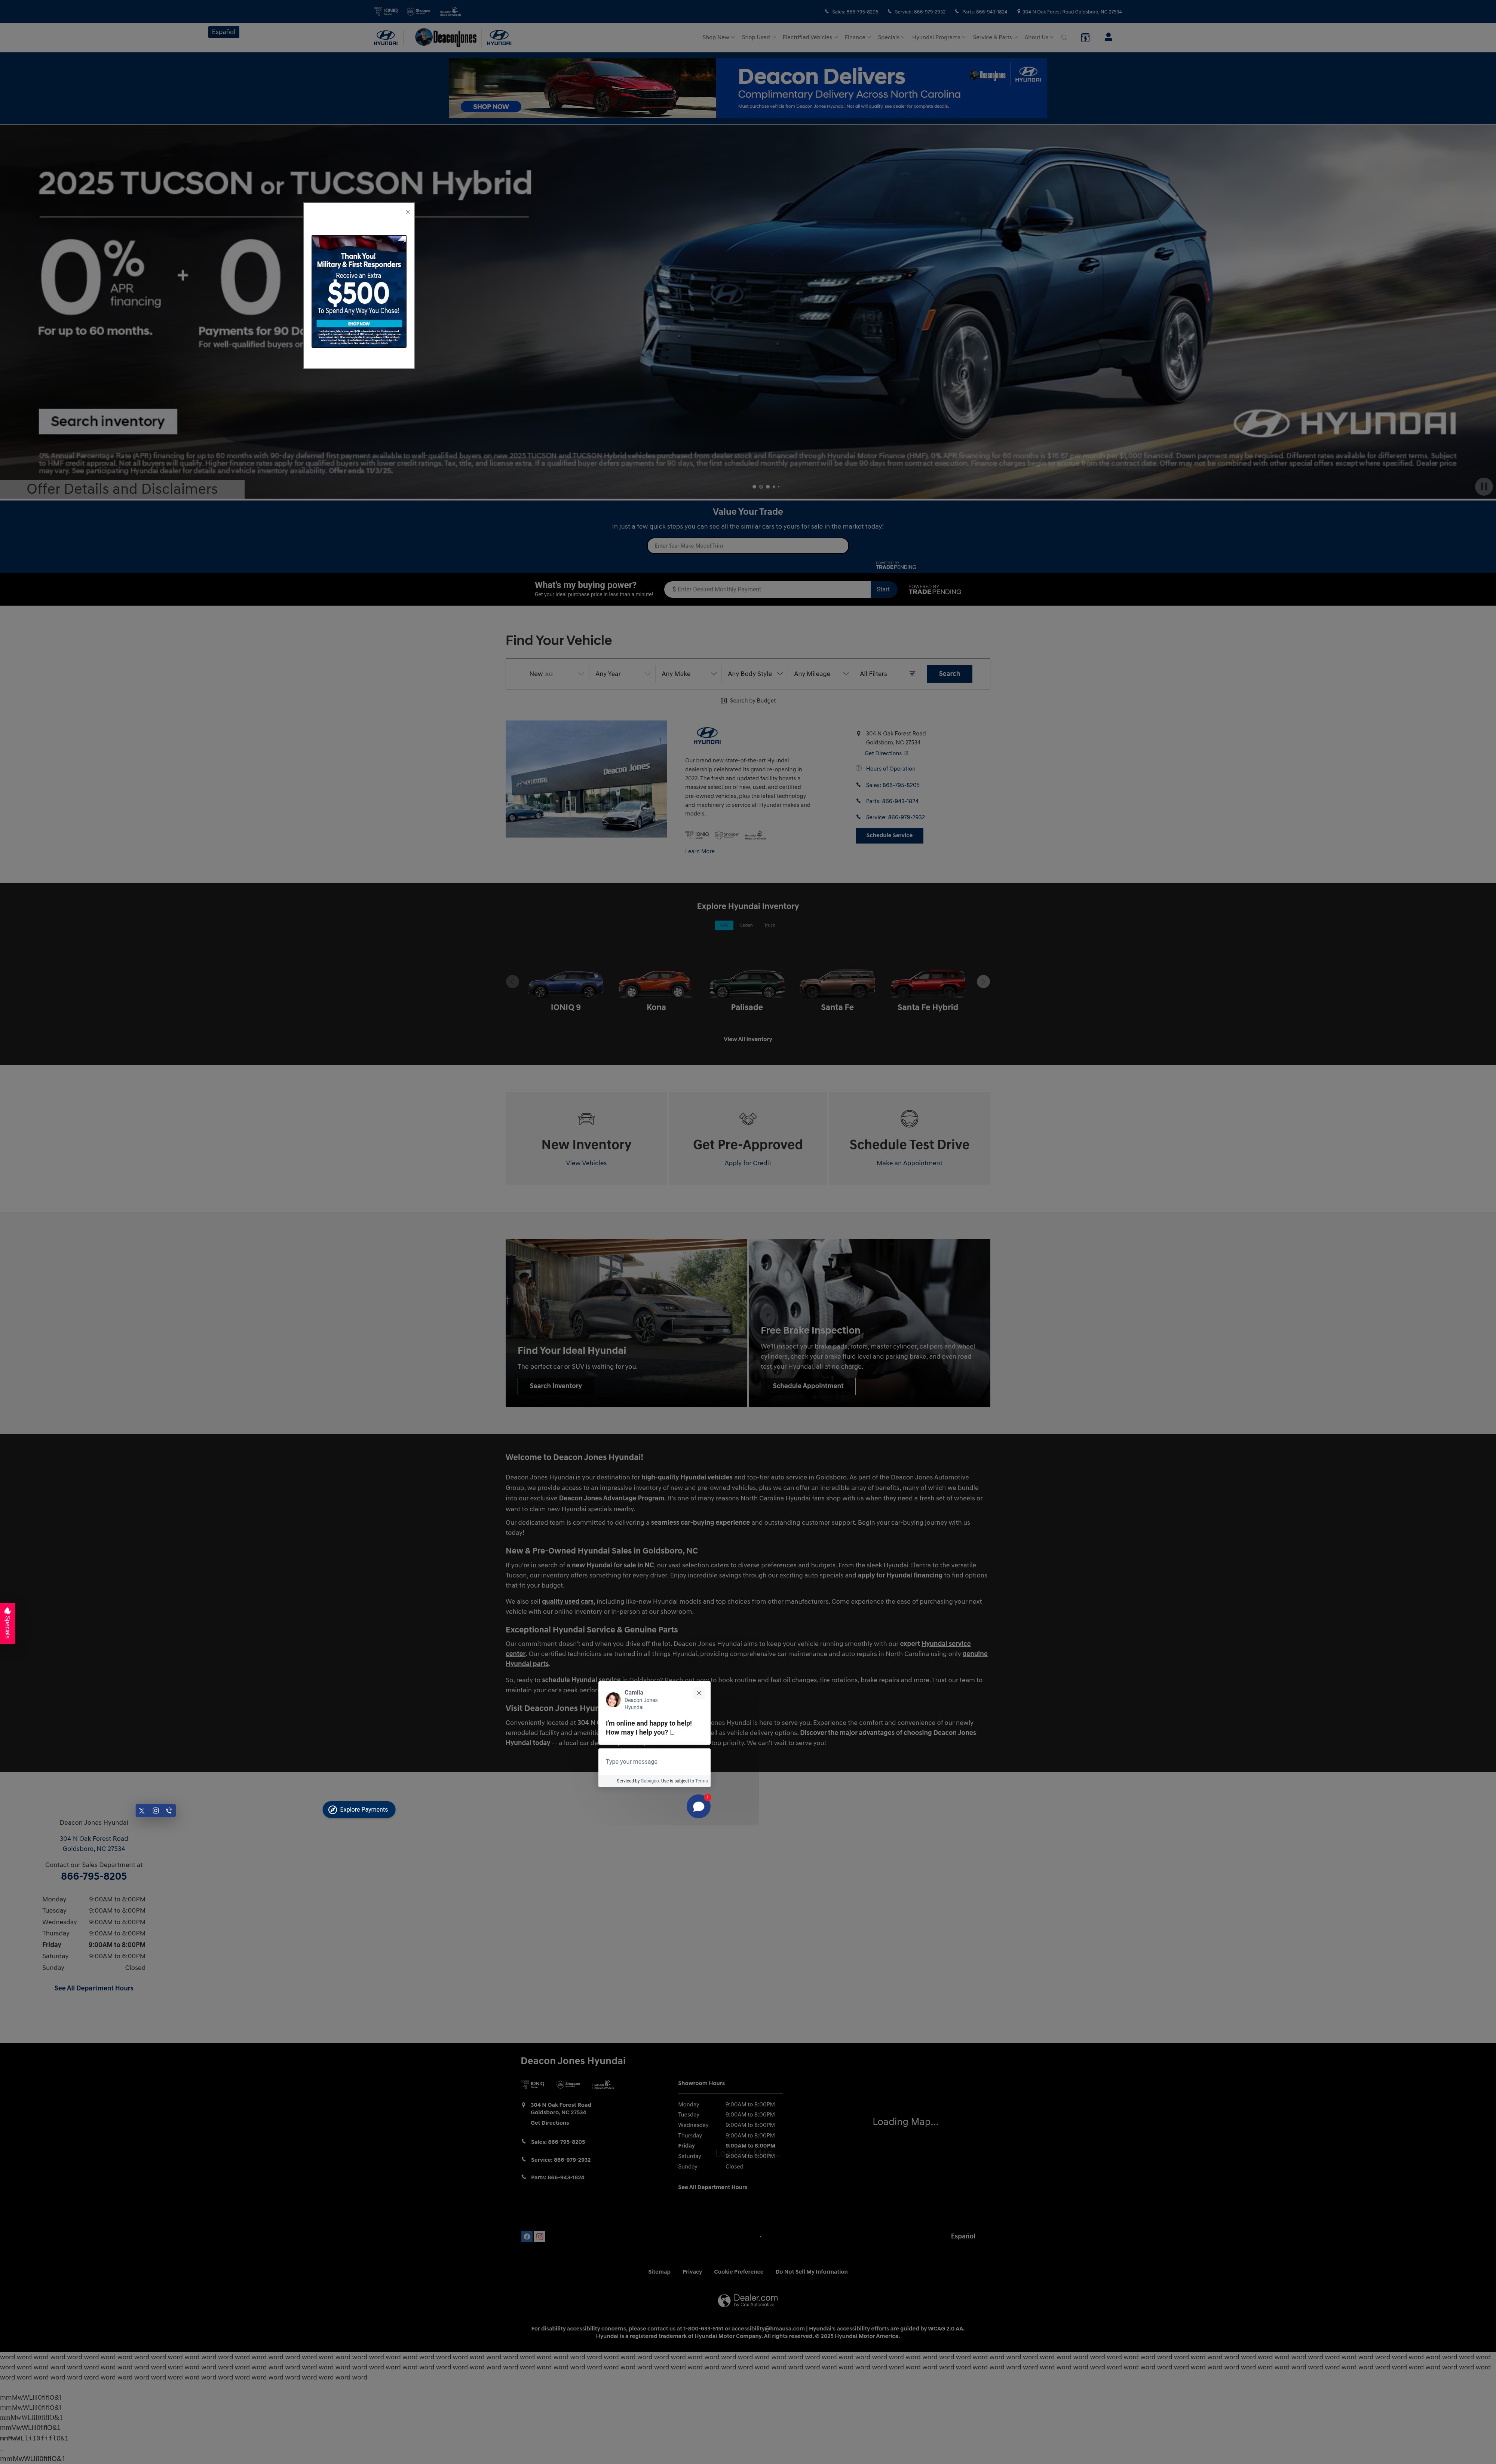Screen dimensions: 1496x2464
Task: Click the Get Pre-Approved handshake icon
Action: pos(748,1119)
